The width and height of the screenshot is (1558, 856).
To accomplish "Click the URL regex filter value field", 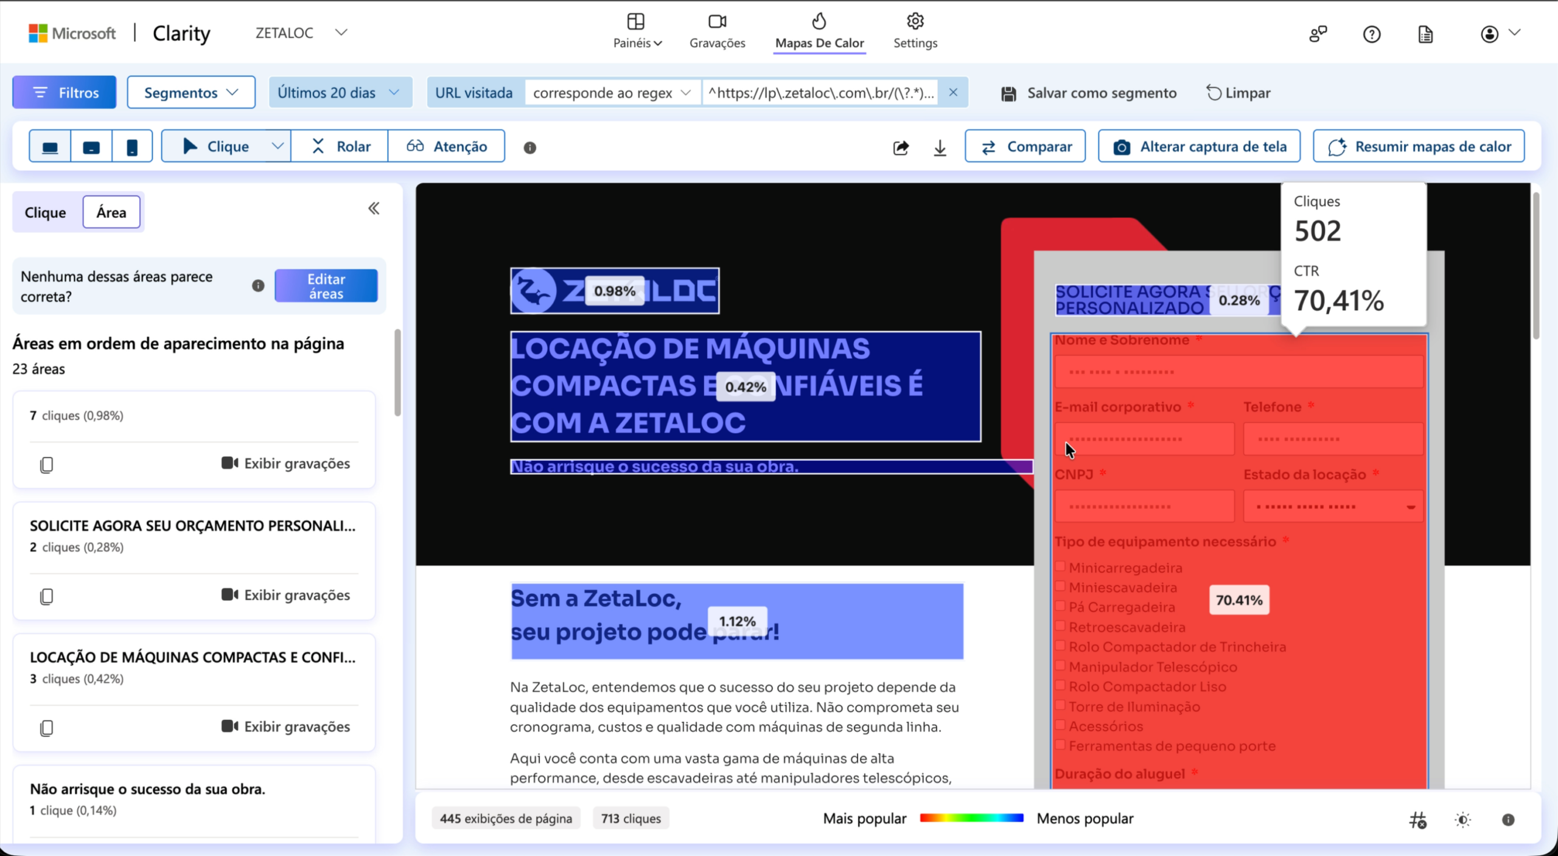I will click(821, 92).
